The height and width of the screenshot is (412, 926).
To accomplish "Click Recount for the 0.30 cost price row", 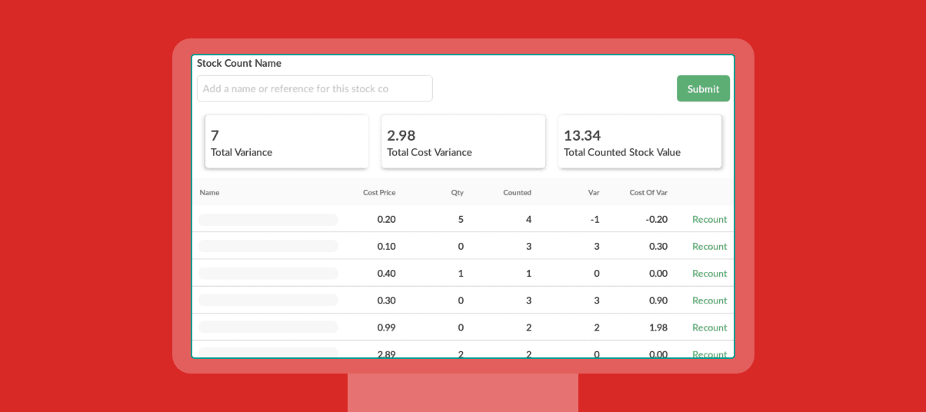I will tap(709, 300).
